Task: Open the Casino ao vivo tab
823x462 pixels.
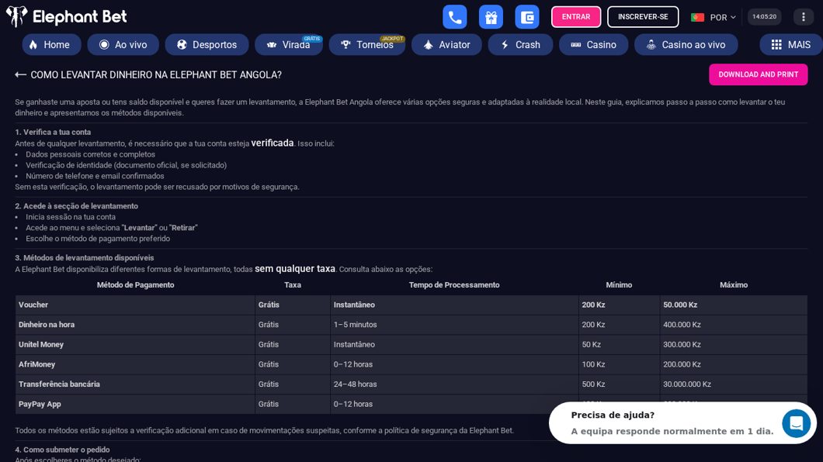Action: coord(686,44)
